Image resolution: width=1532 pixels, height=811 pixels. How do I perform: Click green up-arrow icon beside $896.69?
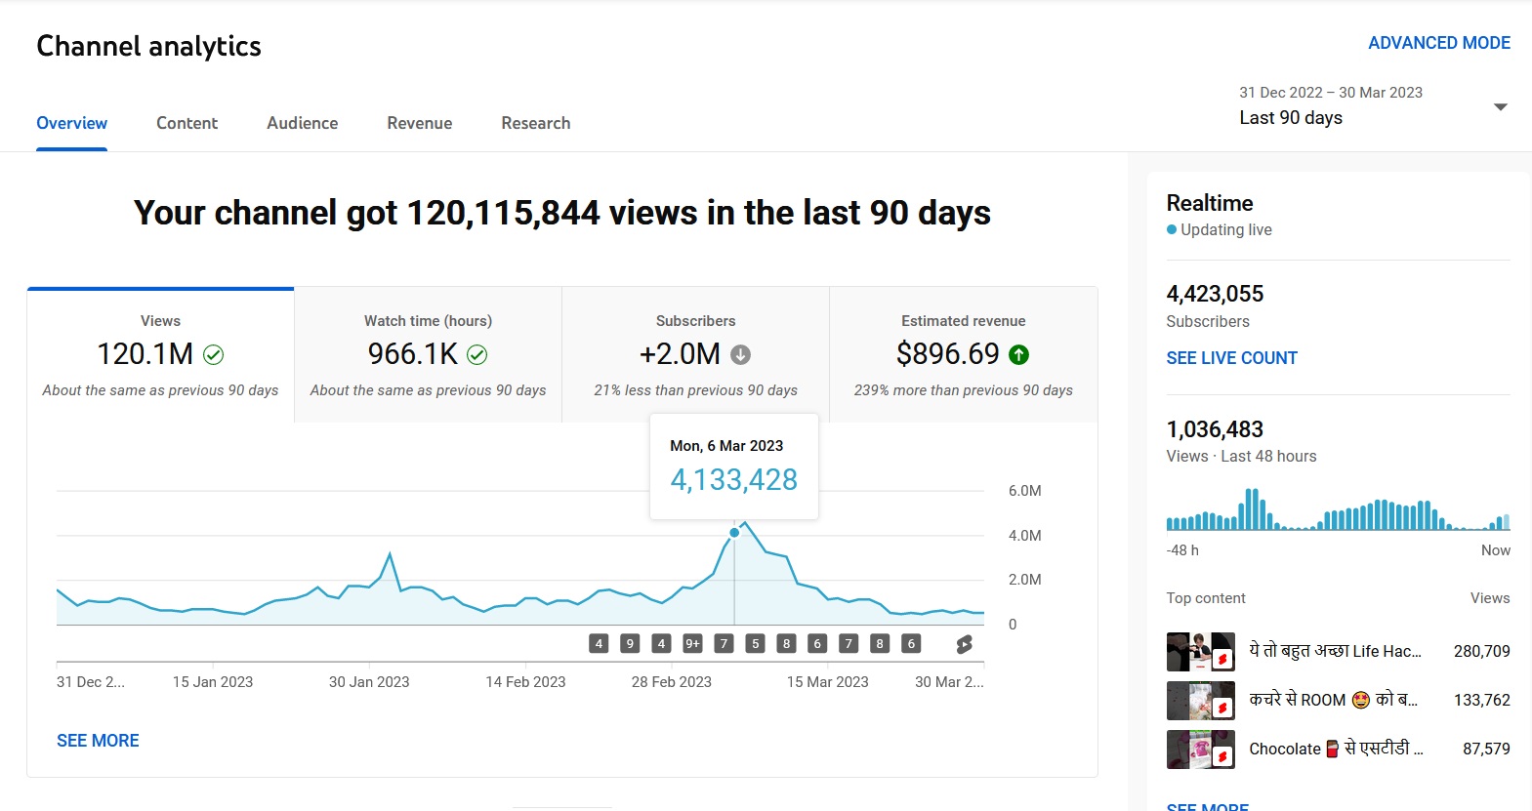1018,355
